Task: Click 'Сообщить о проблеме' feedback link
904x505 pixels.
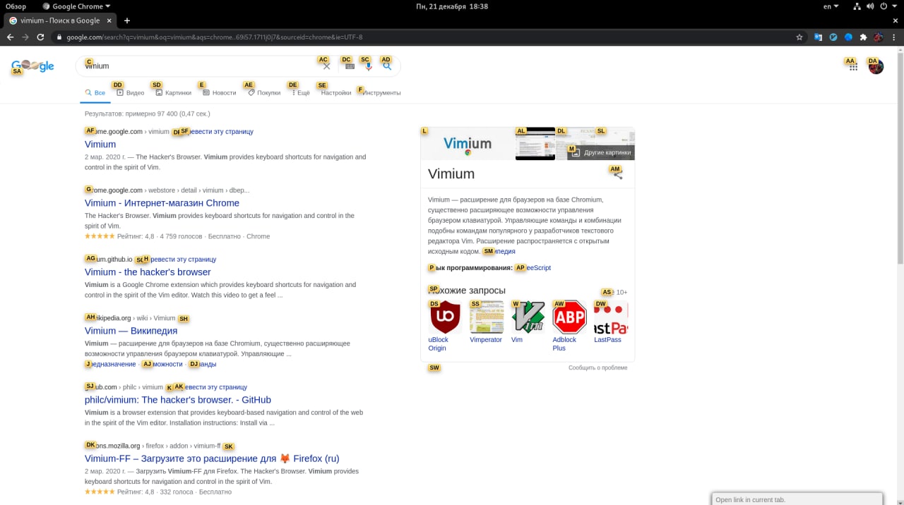Action: click(x=597, y=367)
